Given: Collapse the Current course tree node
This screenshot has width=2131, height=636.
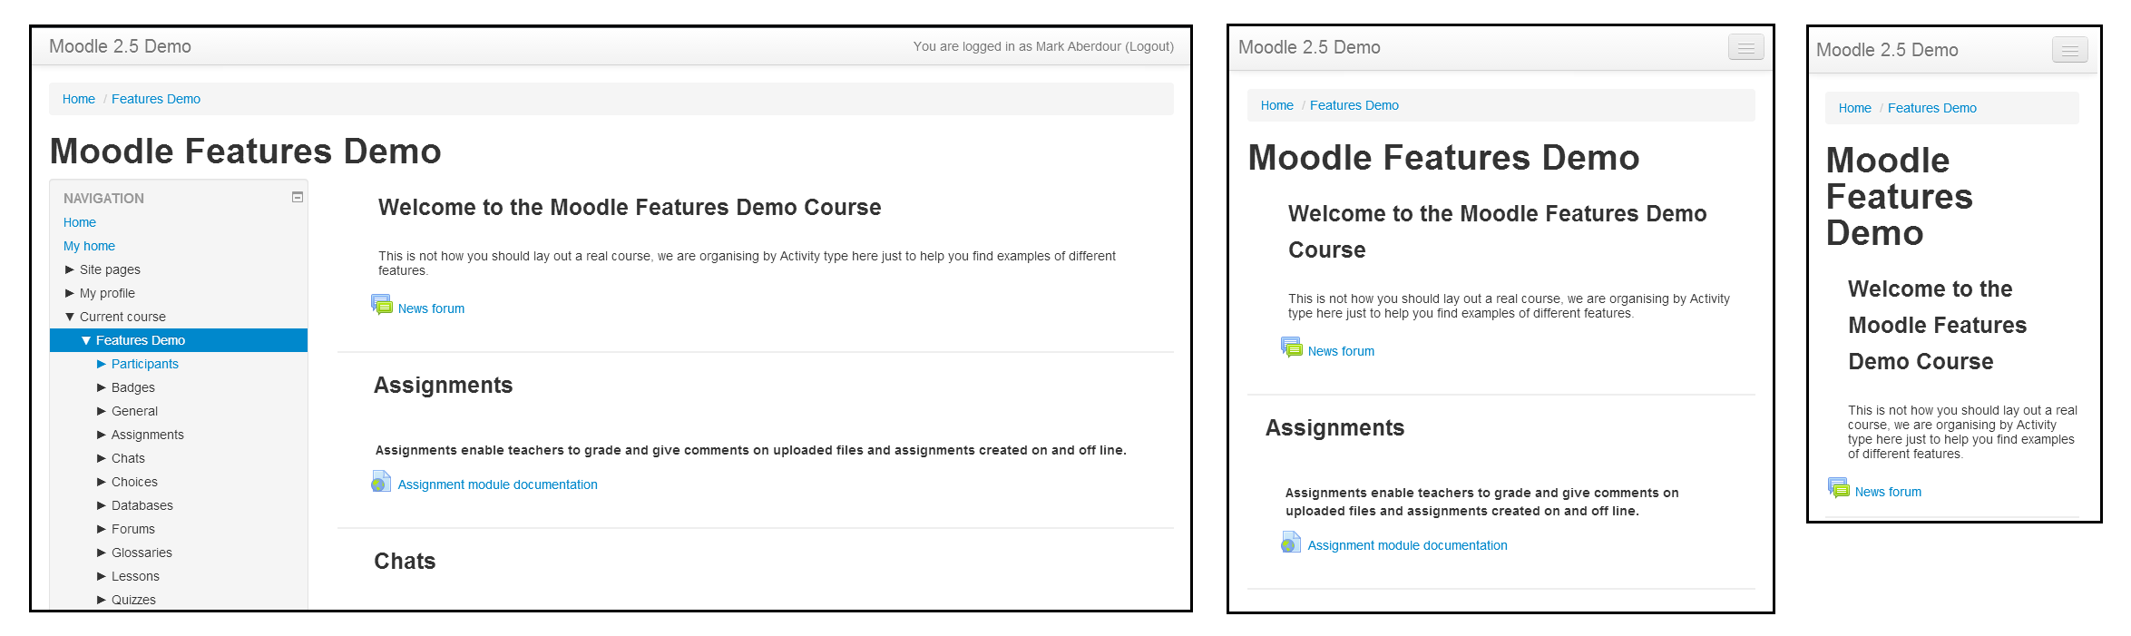Looking at the screenshot, I should [x=70, y=317].
